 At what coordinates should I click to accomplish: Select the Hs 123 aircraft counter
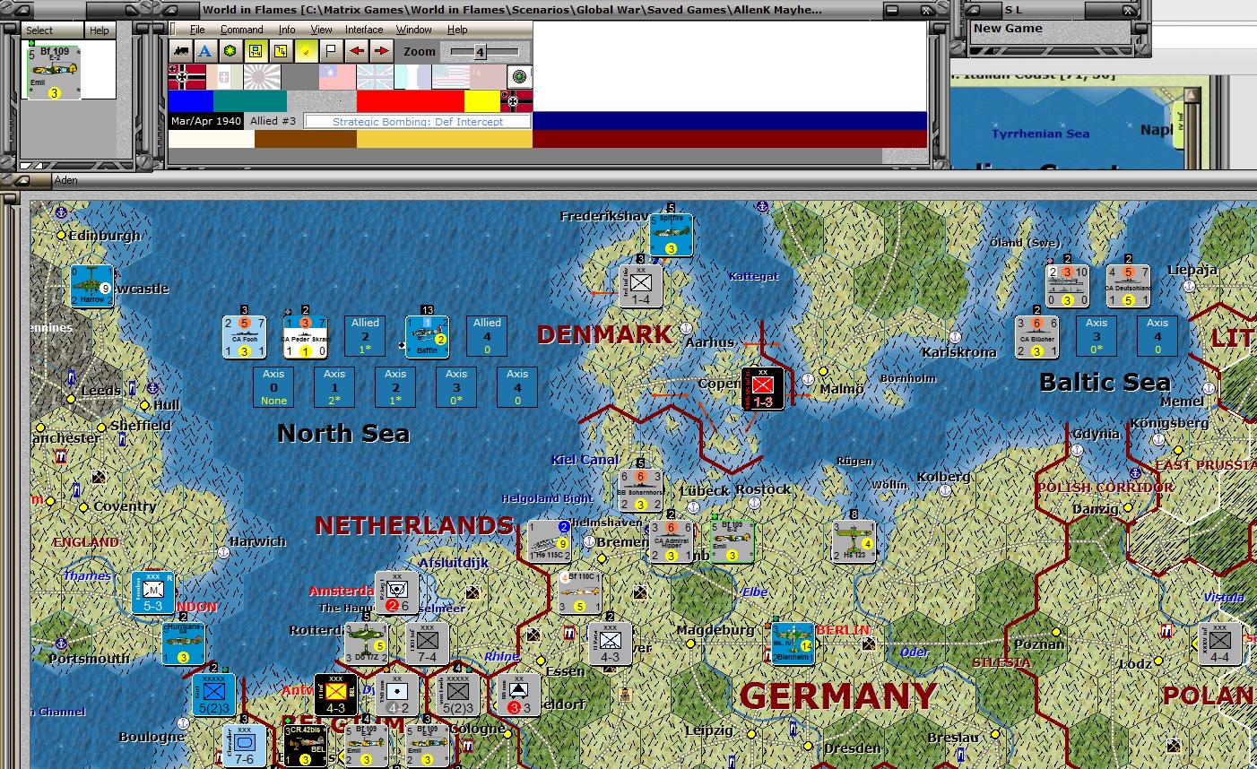854,541
